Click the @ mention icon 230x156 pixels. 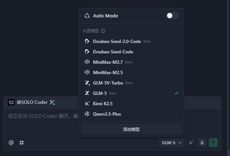(11, 143)
